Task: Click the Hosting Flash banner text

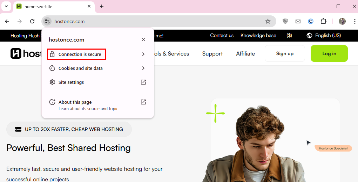Action: pos(26,36)
